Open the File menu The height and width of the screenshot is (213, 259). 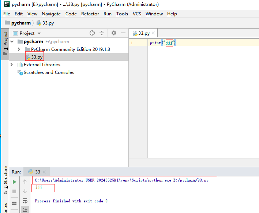7,14
